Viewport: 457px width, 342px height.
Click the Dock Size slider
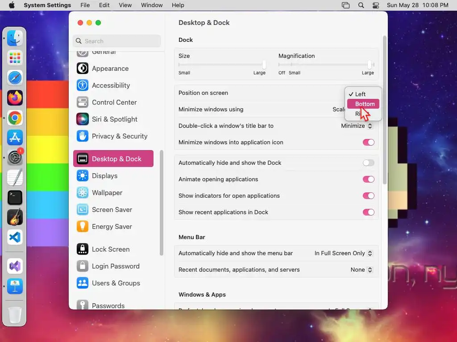click(222, 65)
